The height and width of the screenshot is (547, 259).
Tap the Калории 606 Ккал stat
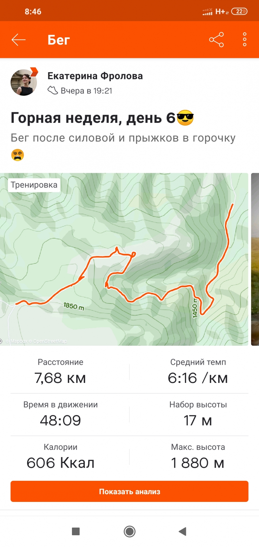[60, 457]
